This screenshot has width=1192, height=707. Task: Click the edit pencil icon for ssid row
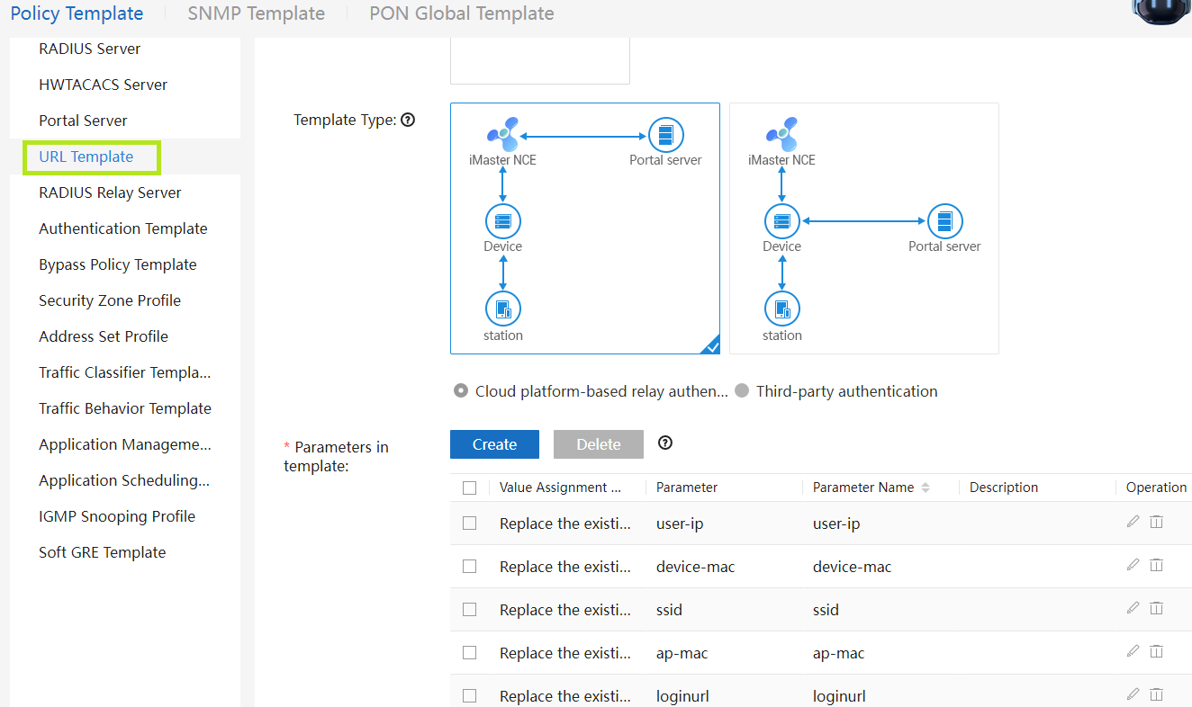1133,608
